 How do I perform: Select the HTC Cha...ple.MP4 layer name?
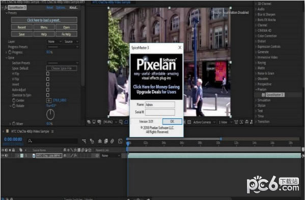point(49,156)
